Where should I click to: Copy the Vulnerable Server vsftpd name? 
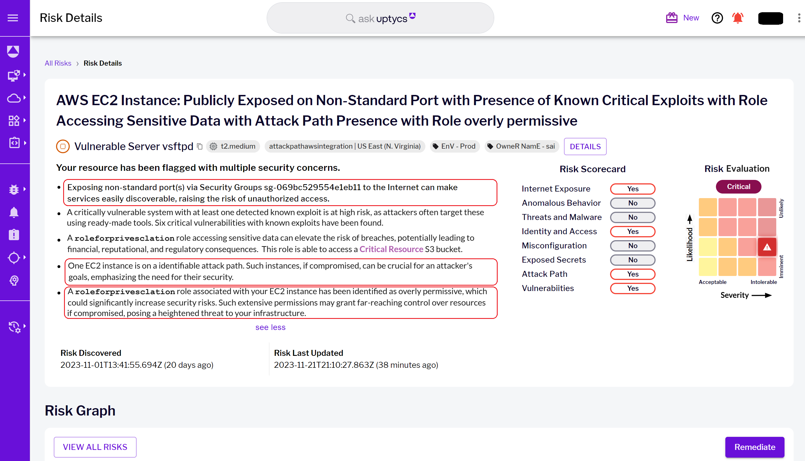[x=200, y=146]
